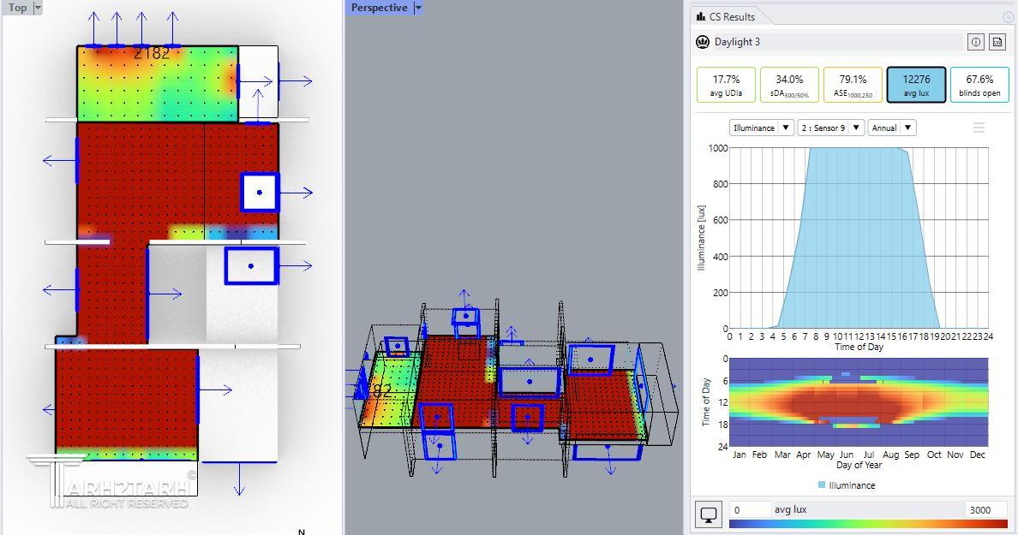Select the avg UDIa metric tile

[x=726, y=85]
